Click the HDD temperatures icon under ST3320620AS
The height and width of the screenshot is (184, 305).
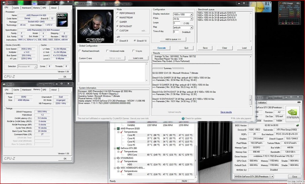[122, 161]
